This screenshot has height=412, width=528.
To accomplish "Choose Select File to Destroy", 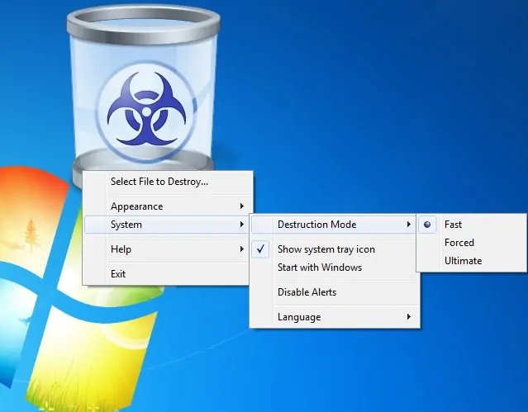I will coord(159,182).
